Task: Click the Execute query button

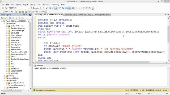Action: 35,8
